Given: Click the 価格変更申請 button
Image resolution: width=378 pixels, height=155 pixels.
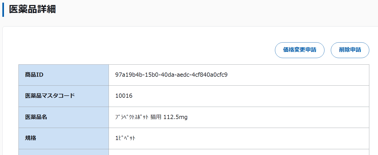Looking at the screenshot, I should (x=299, y=50).
